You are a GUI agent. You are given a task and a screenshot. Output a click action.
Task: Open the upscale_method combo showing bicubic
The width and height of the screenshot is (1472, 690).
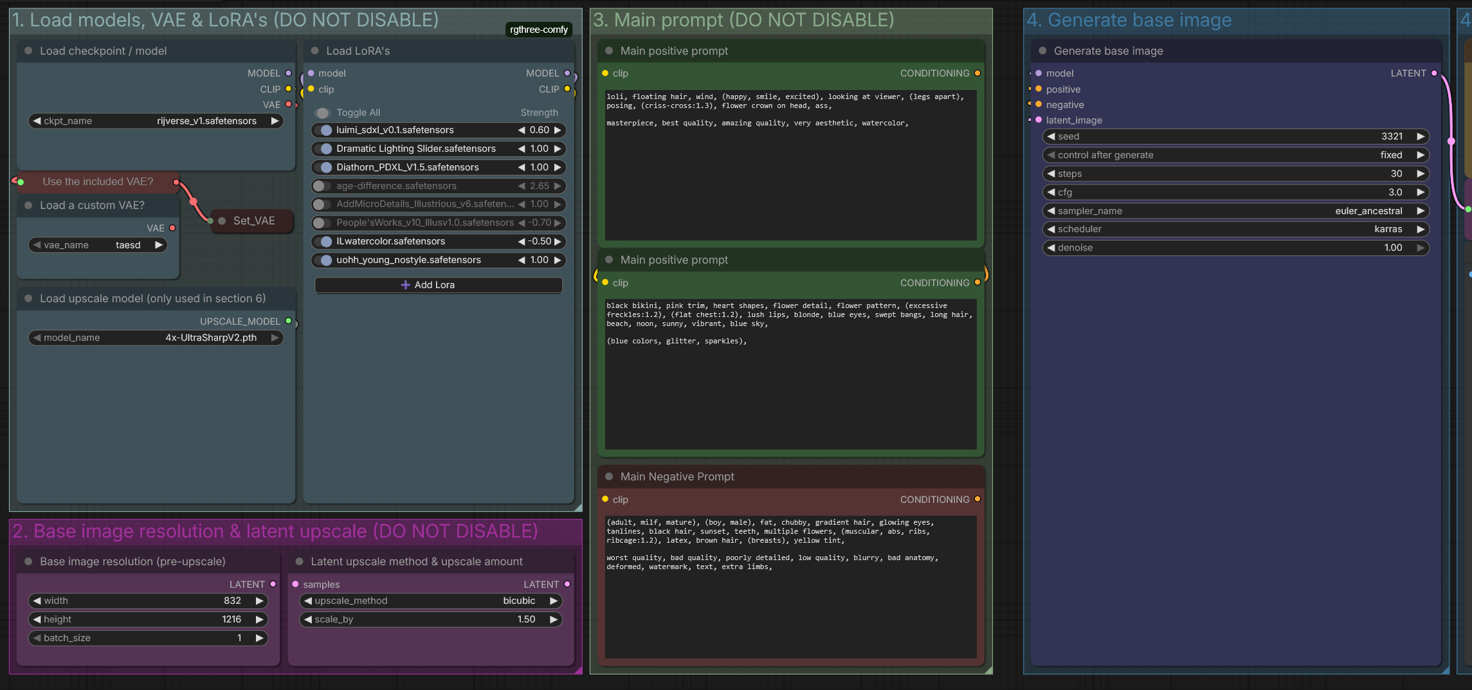431,601
